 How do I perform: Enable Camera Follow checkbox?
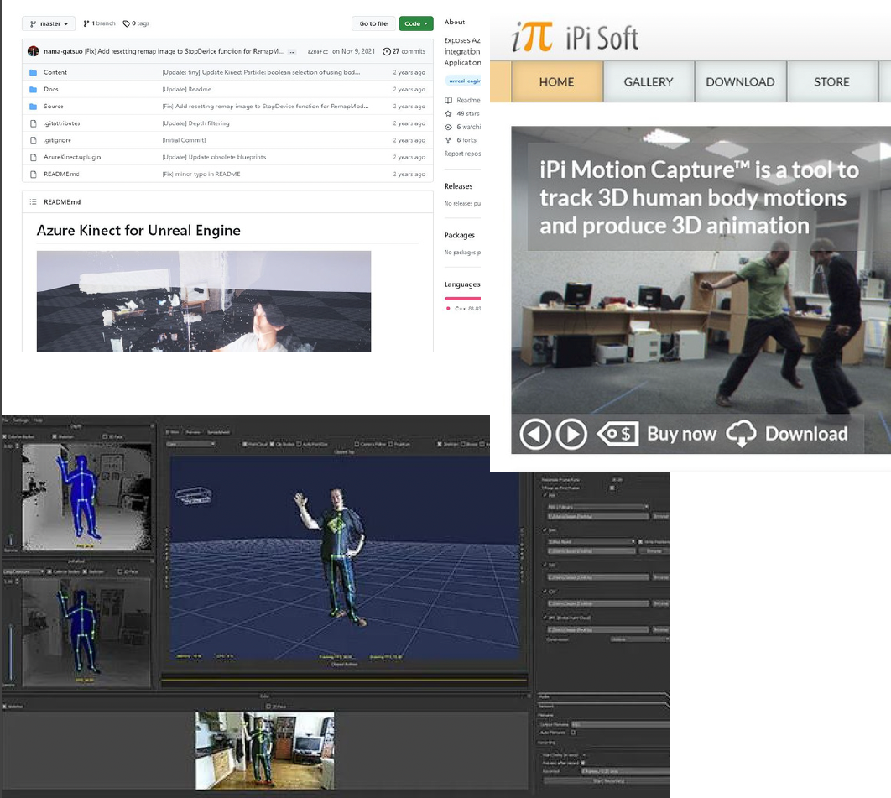point(357,444)
